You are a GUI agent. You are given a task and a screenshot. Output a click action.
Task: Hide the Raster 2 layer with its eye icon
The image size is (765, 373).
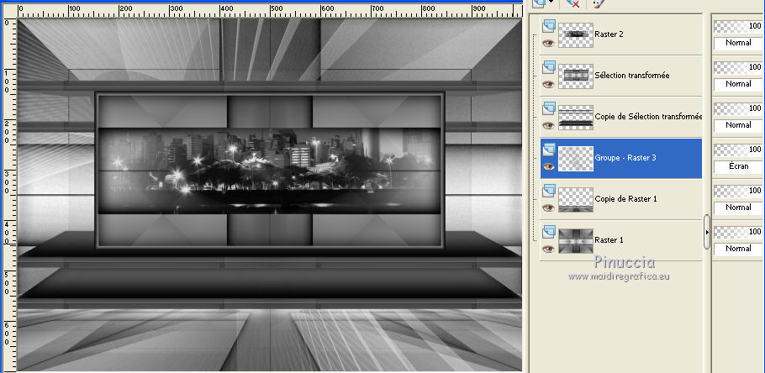click(549, 43)
